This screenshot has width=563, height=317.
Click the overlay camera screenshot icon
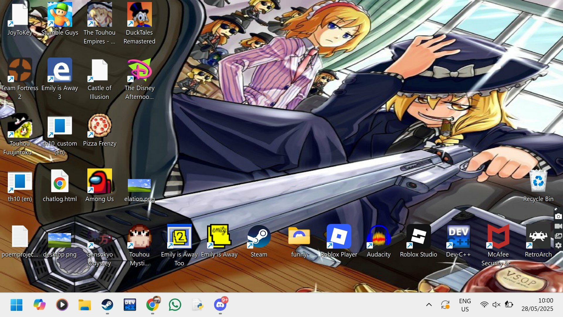tap(558, 217)
